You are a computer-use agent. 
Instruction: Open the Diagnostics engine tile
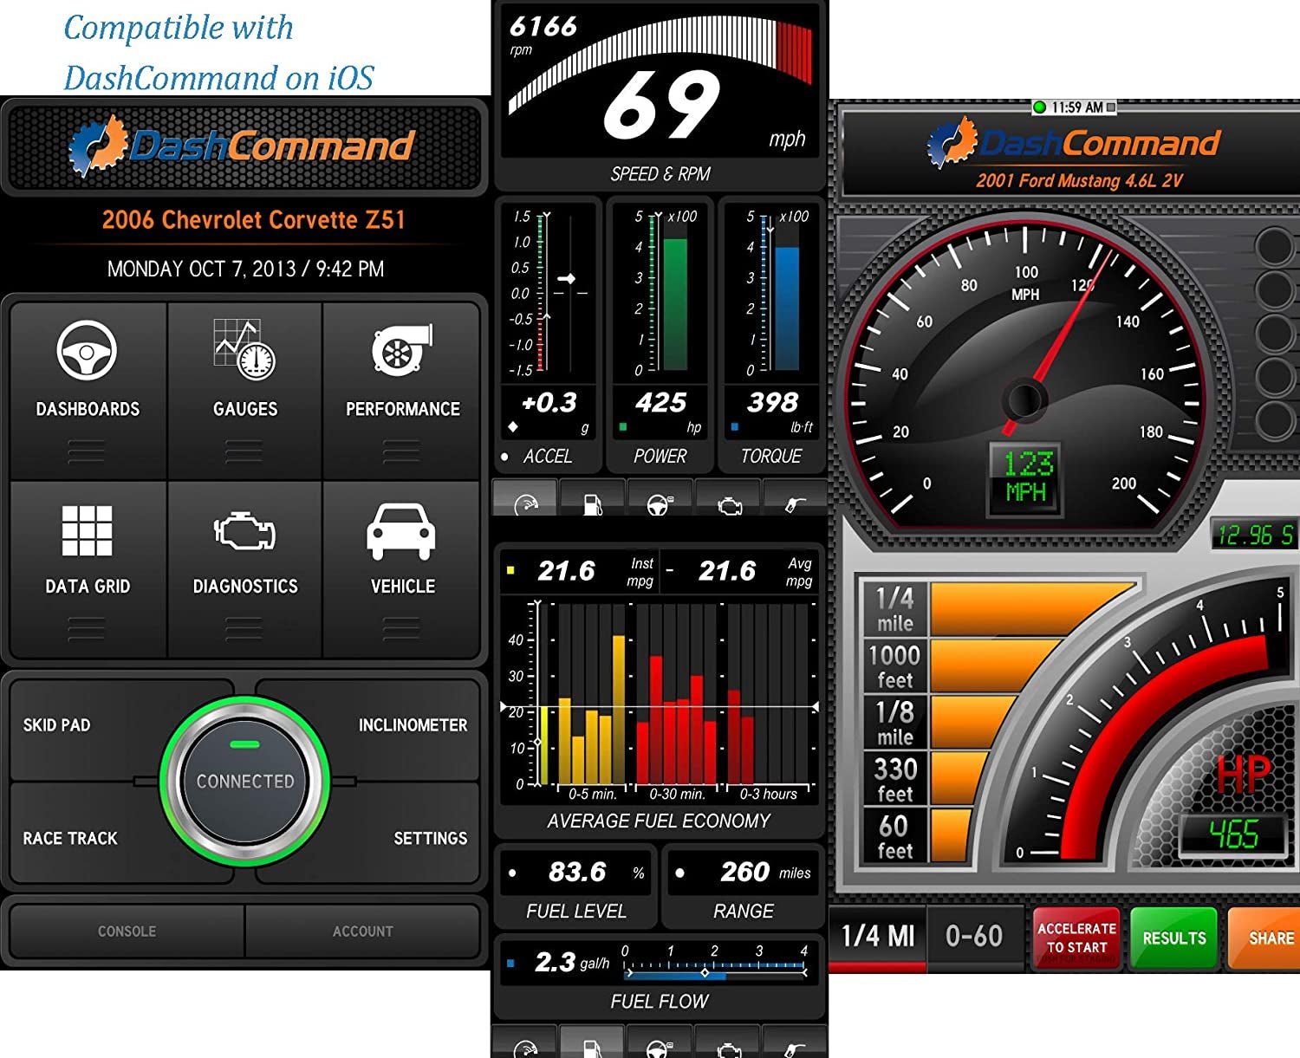pos(245,569)
